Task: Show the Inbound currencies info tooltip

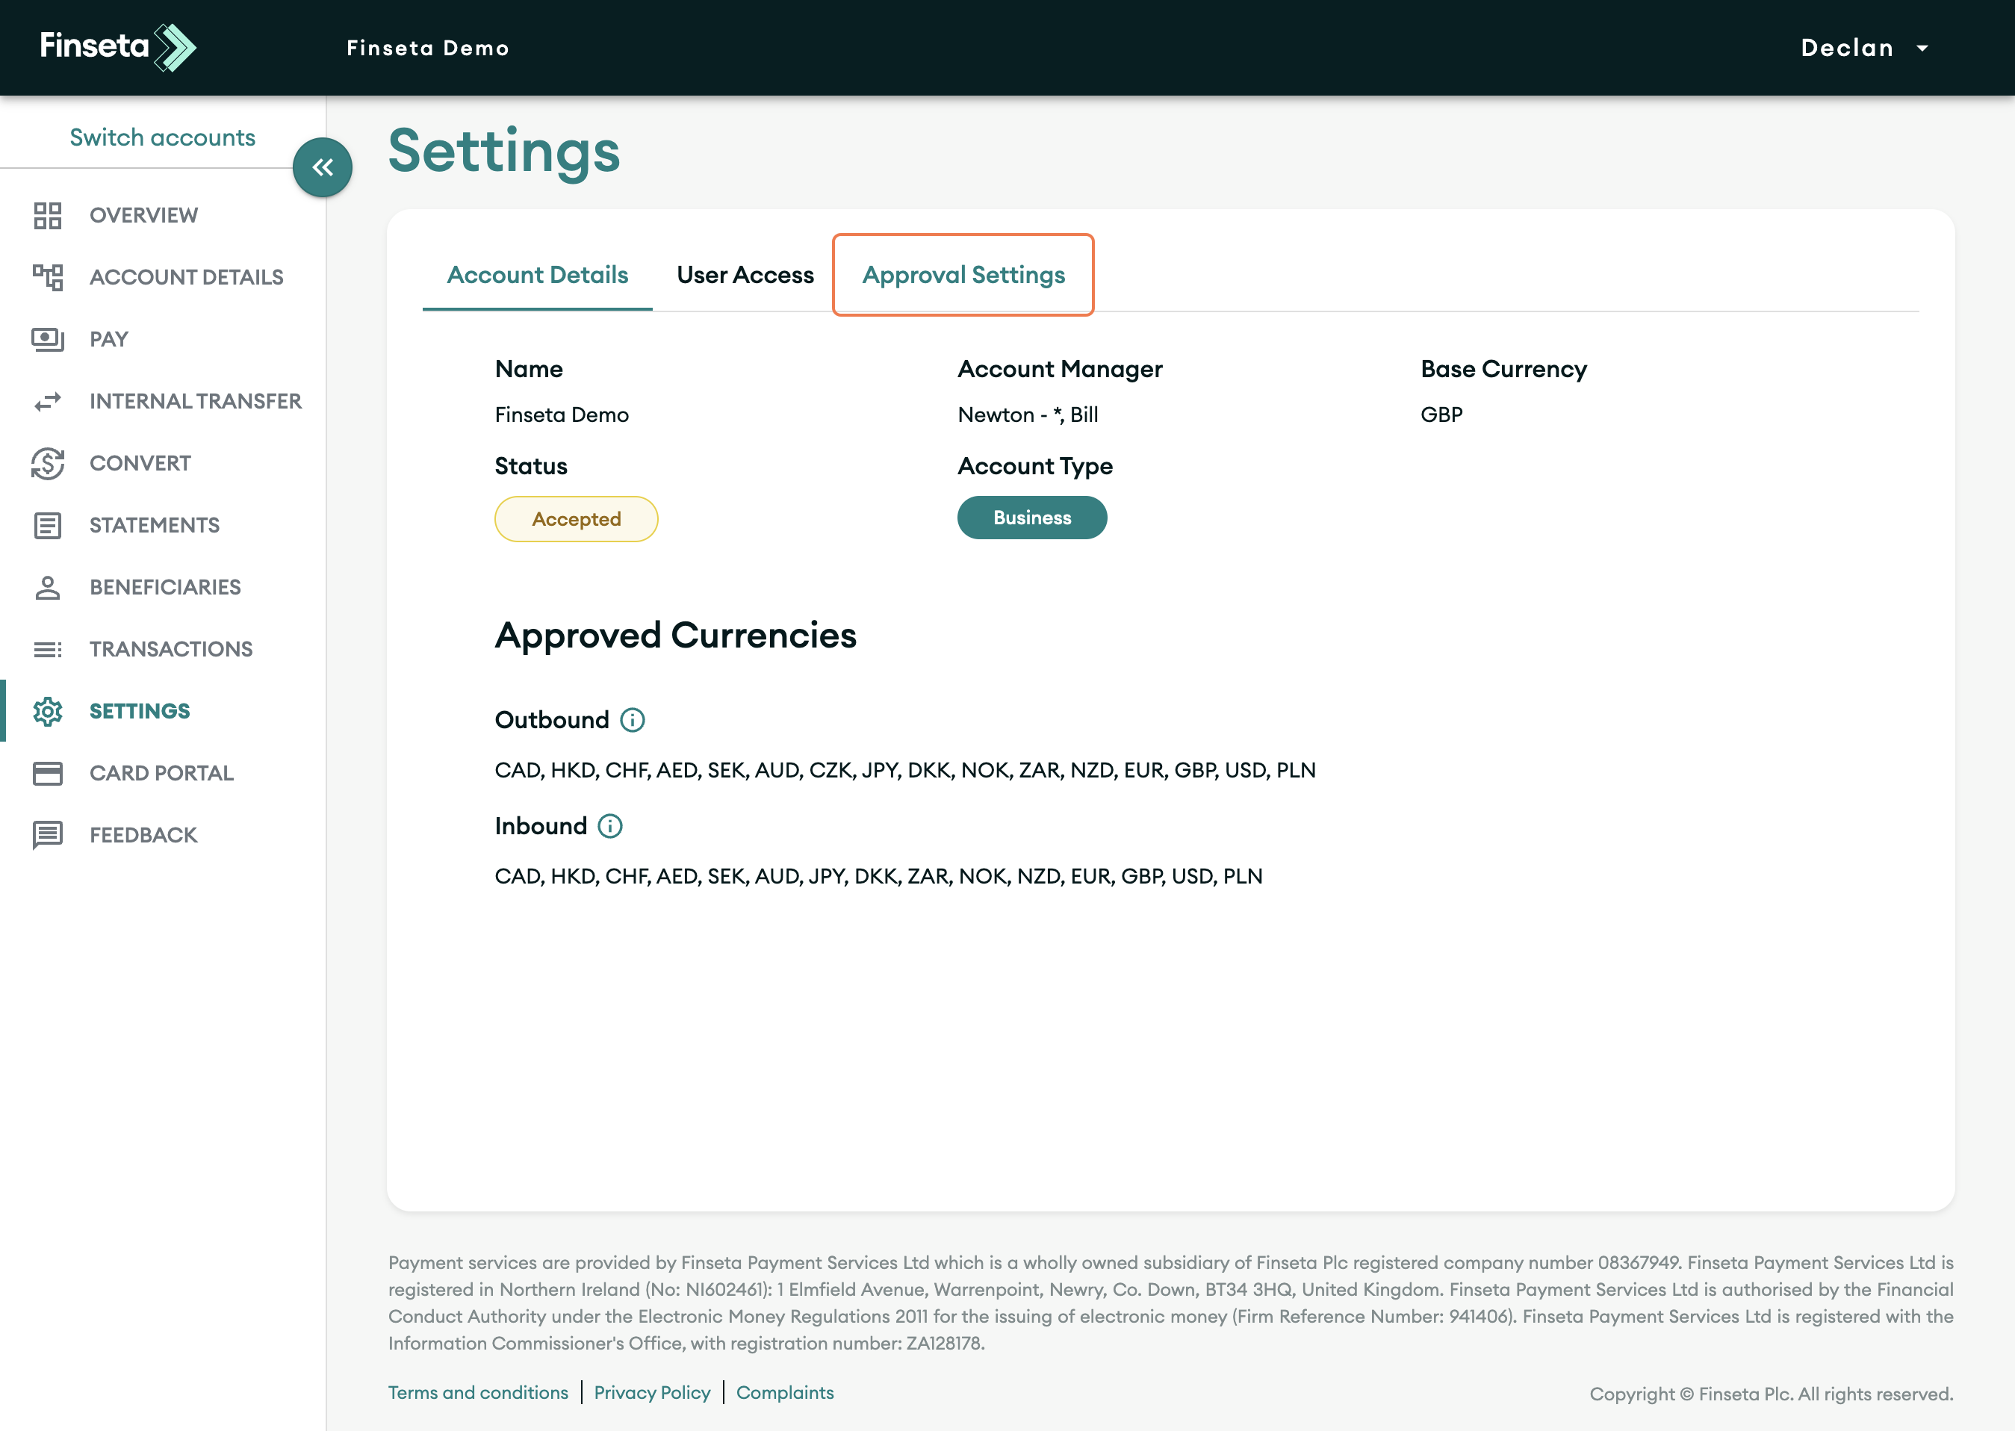Action: click(609, 825)
